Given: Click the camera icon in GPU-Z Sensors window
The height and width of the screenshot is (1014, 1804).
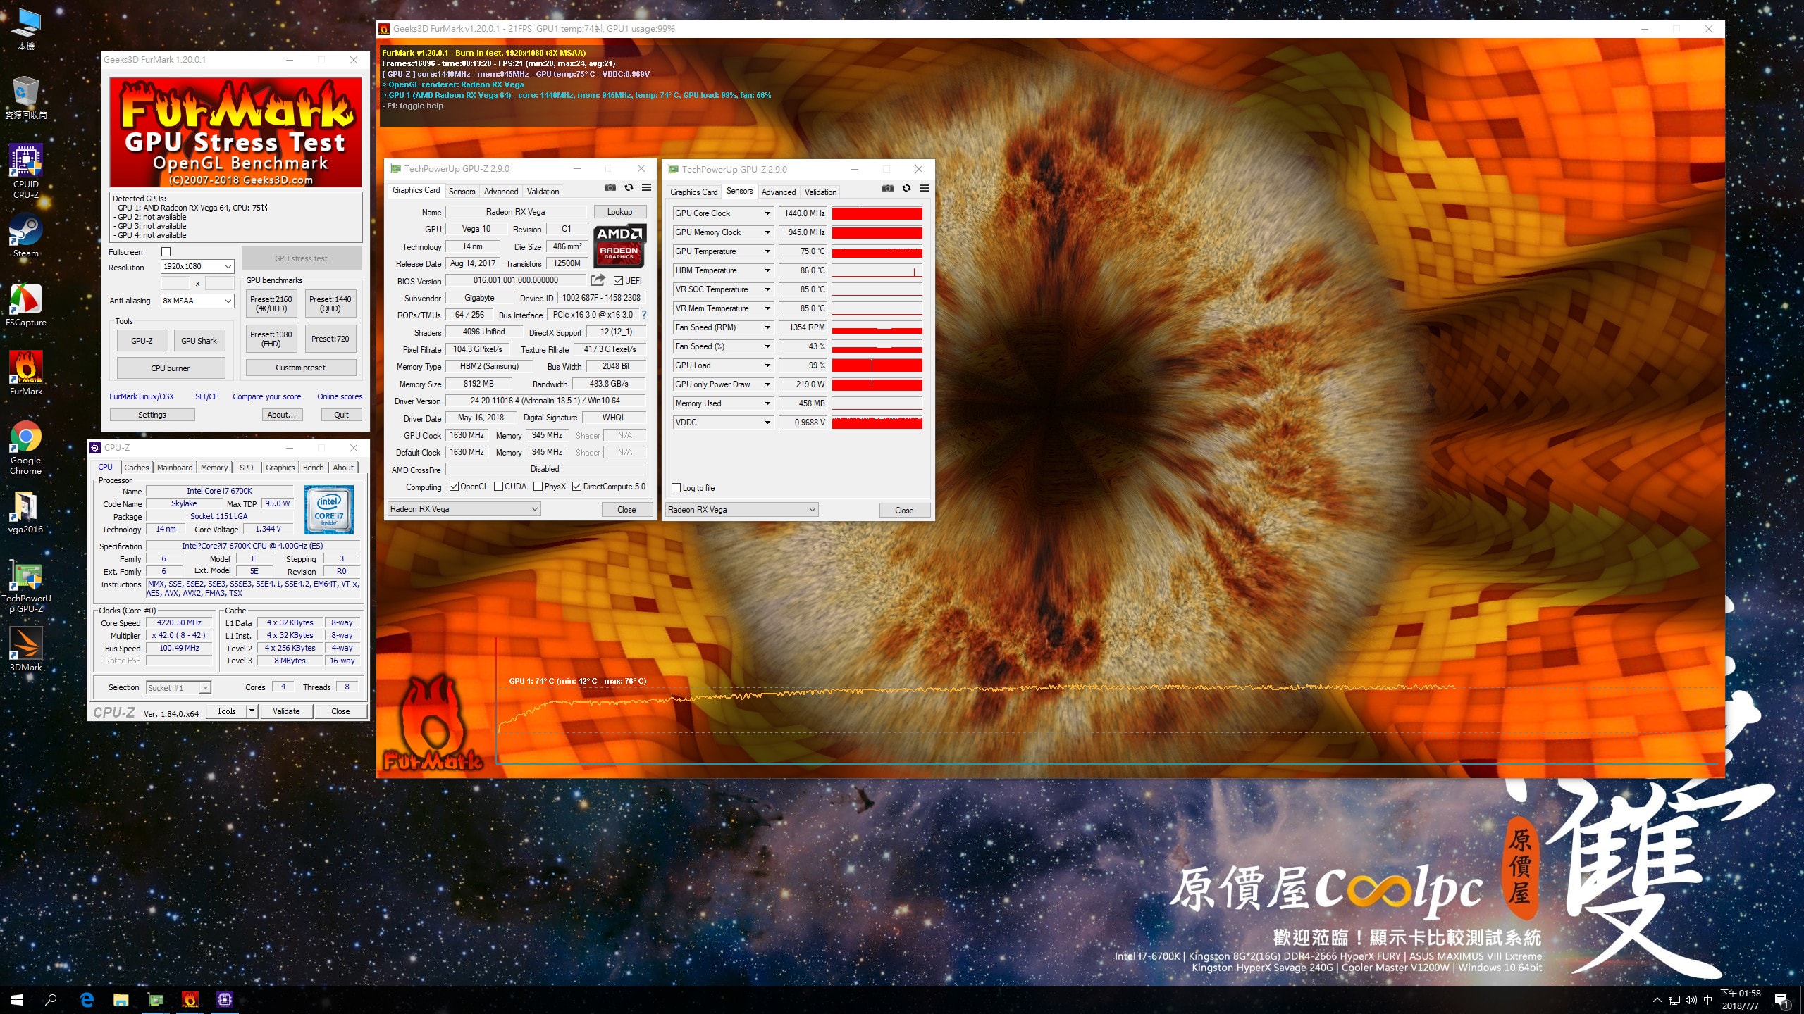Looking at the screenshot, I should click(888, 189).
